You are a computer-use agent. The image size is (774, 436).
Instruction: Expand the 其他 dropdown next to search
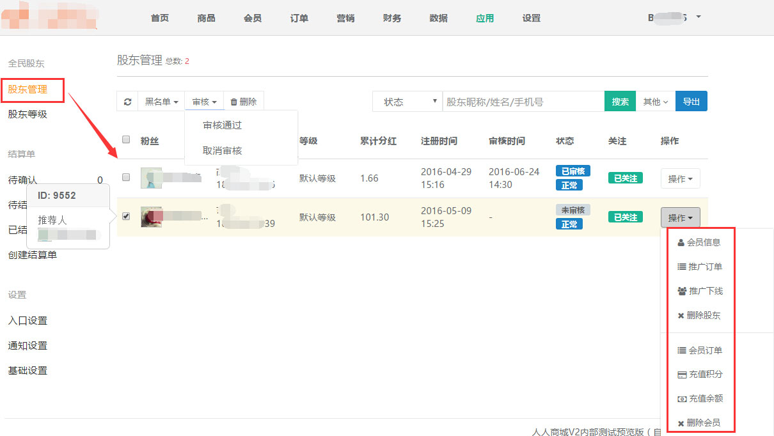pos(655,102)
